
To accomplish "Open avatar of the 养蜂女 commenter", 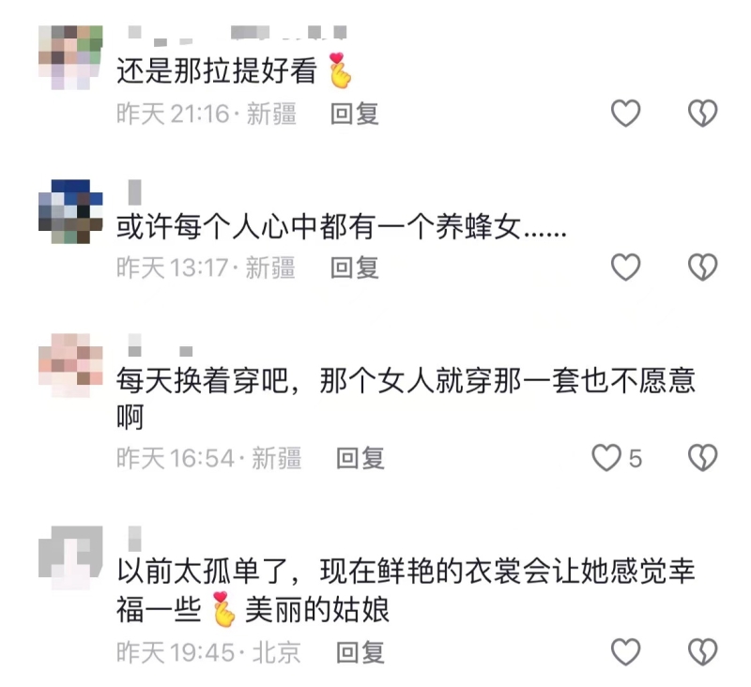I will [x=70, y=211].
